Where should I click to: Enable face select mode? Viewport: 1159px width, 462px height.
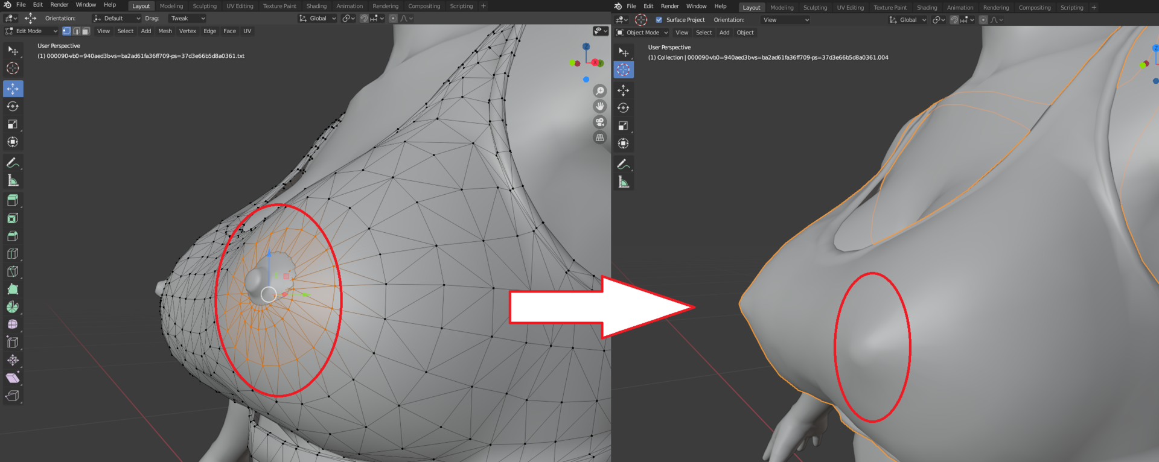click(86, 31)
